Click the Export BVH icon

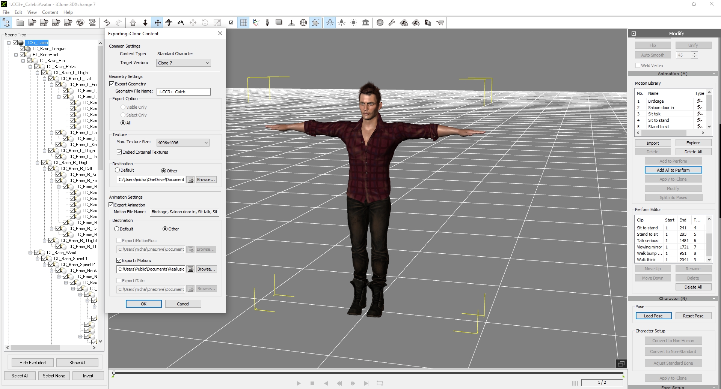(x=56, y=23)
